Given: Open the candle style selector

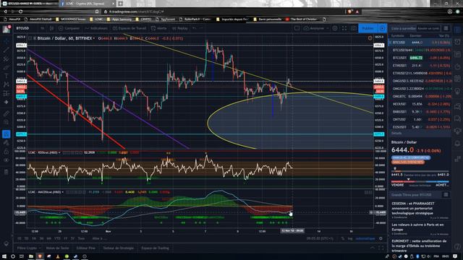Looking at the screenshot, I should [x=51, y=28].
